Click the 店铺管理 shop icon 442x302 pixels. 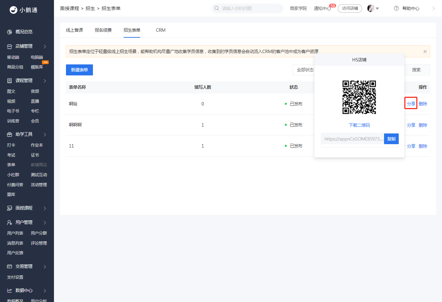pyautogui.click(x=10, y=46)
